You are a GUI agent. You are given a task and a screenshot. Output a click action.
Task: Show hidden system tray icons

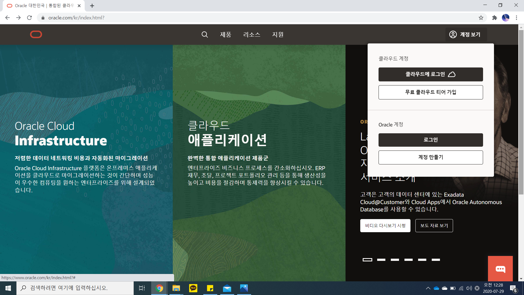point(428,288)
